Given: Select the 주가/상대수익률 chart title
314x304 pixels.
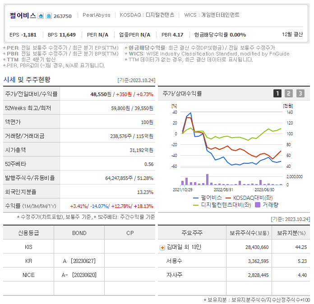Looking at the screenshot, I should click(182, 93).
